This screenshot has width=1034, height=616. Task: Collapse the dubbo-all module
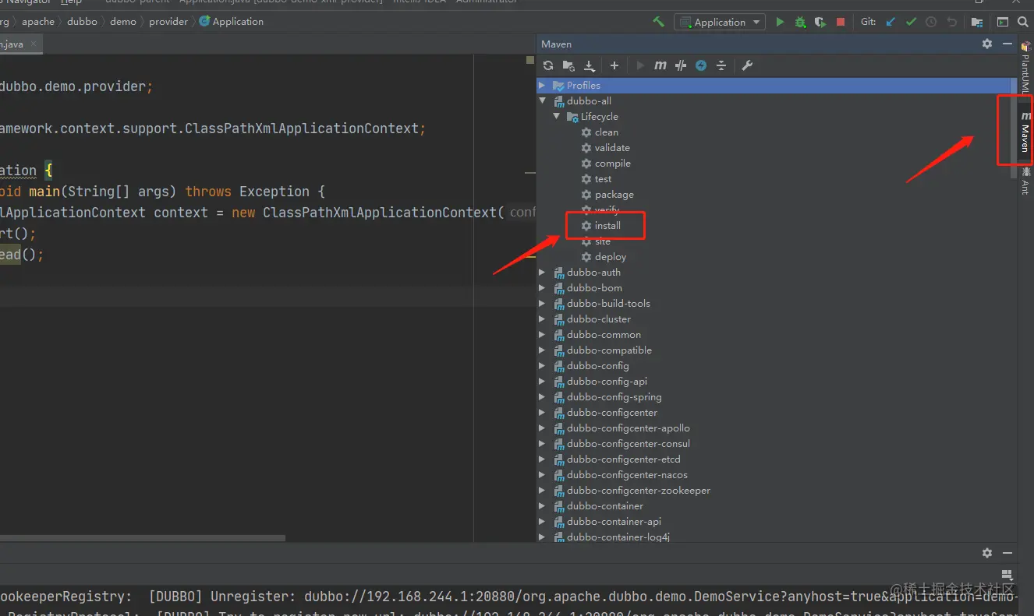click(x=542, y=100)
